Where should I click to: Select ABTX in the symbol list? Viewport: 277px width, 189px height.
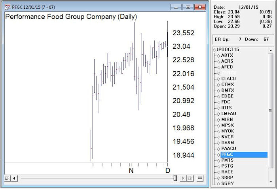click(227, 55)
